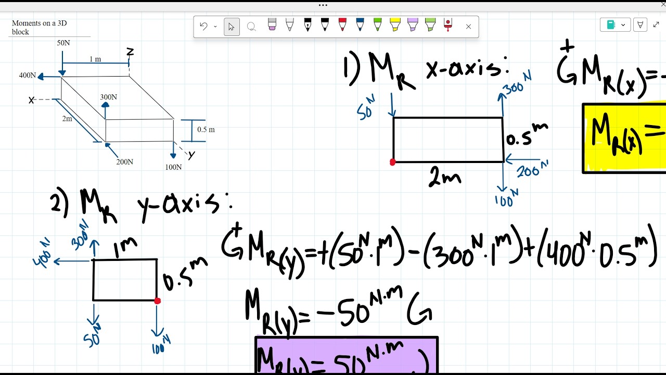
Task: Click the expand to full screen arrows
Action: point(657,24)
